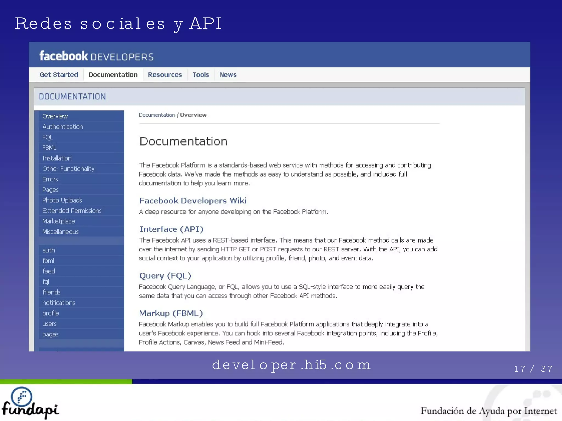The height and width of the screenshot is (421, 562).
Task: Click Fundación de Ayuda por Internet text
Action: click(489, 411)
